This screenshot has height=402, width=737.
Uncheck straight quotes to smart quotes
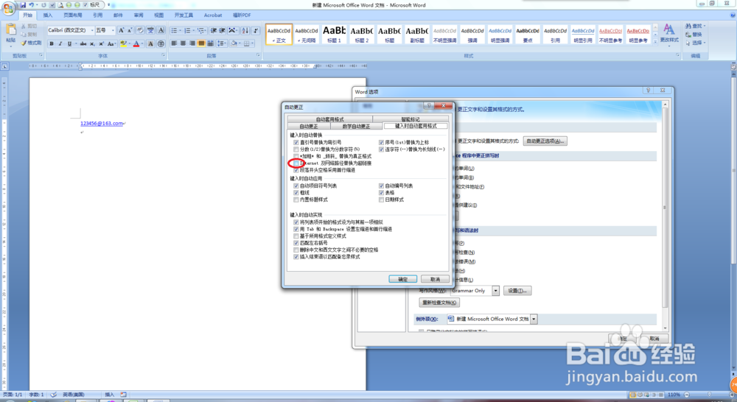point(296,142)
